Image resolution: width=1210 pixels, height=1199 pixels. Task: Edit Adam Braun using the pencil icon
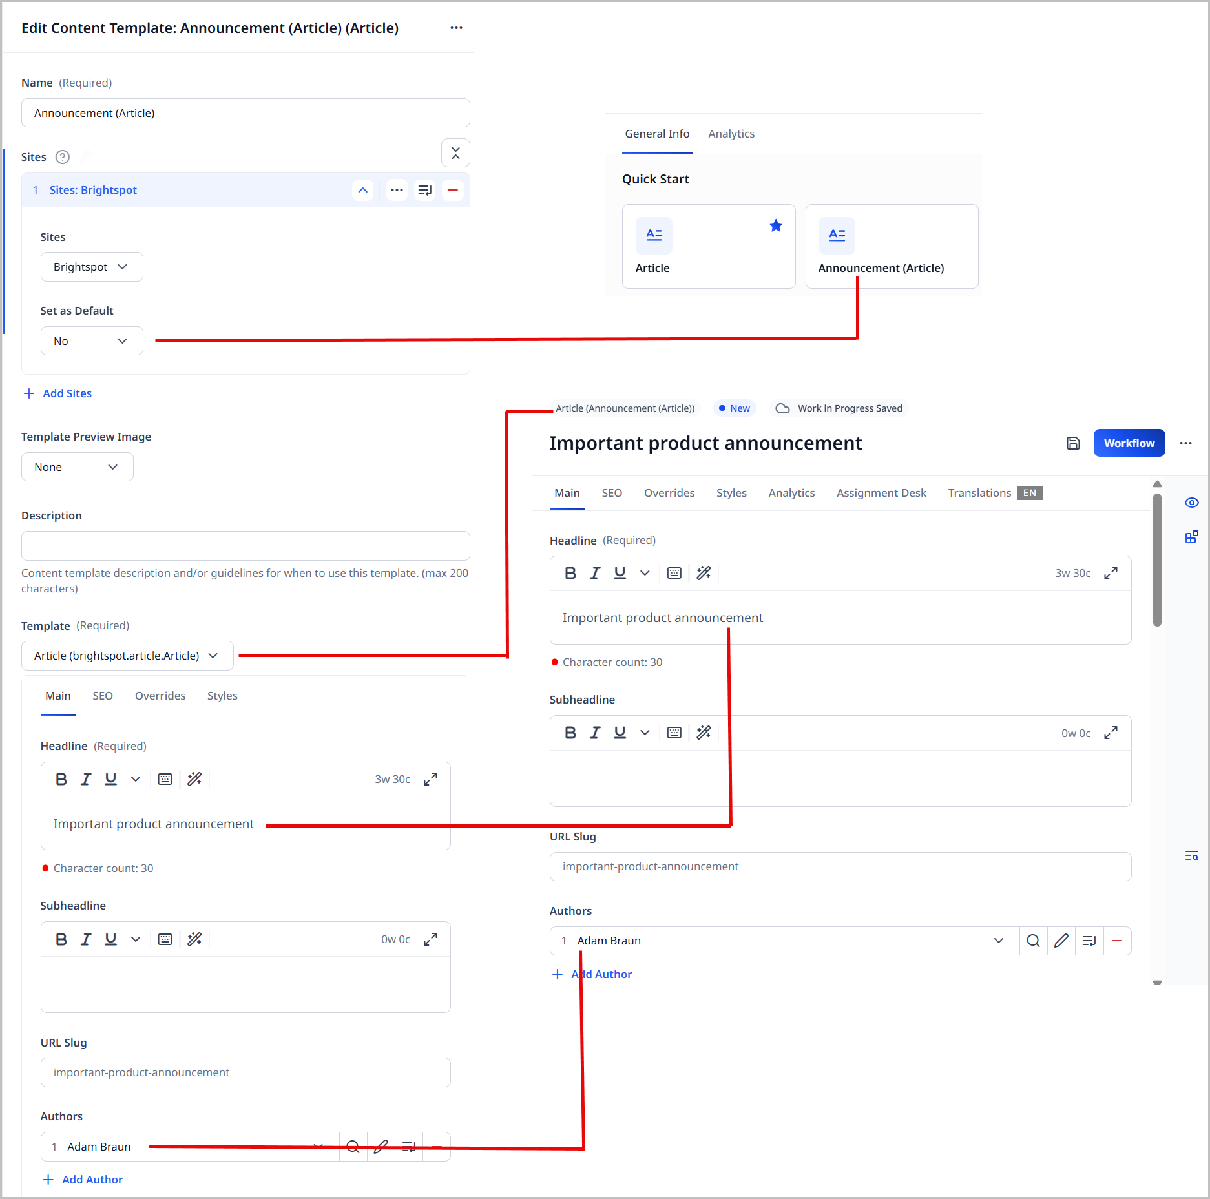[x=1061, y=941]
